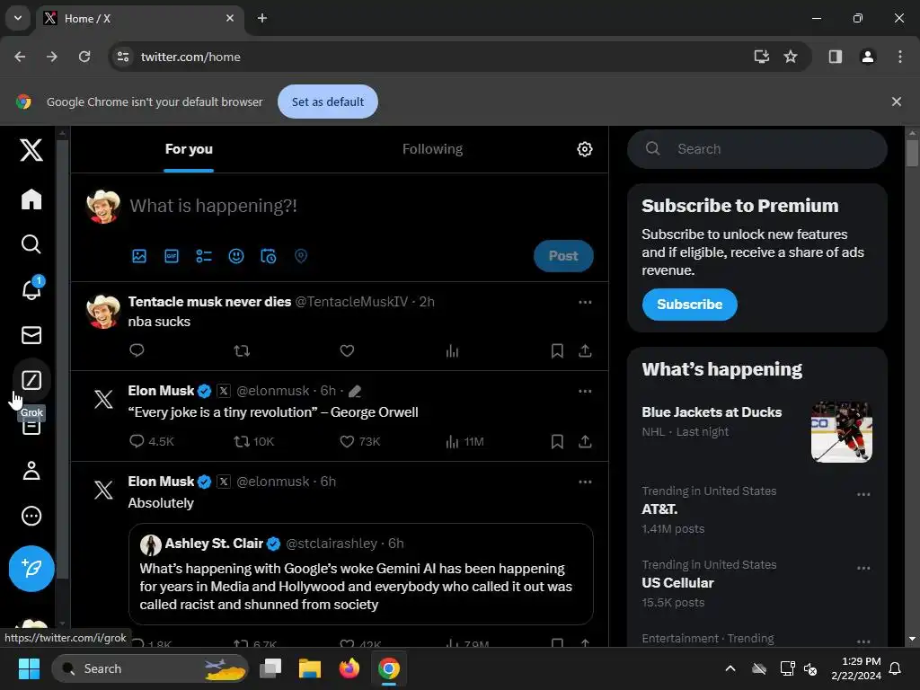Open Grok in the sidebar
Screen dimensions: 920x690
coord(31,380)
